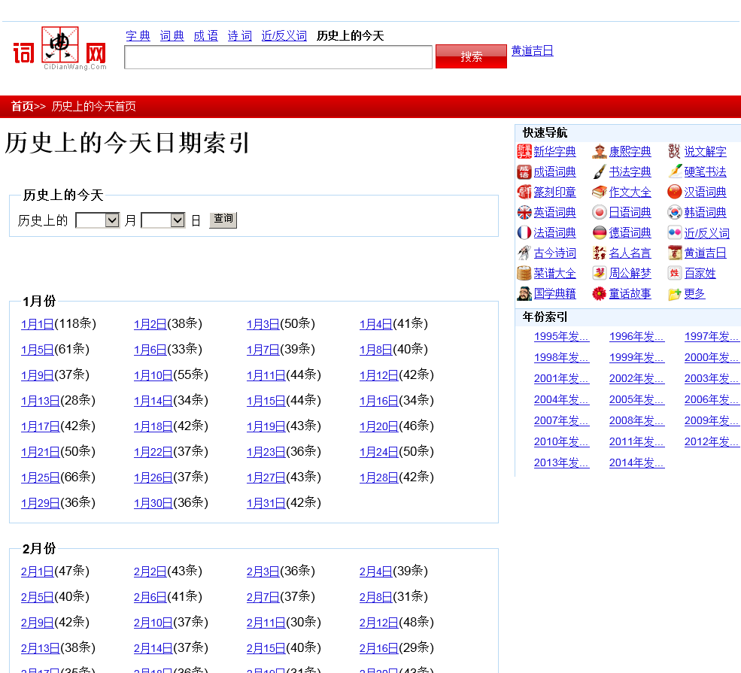Click the 古今诗词 icon
Screen dimensions: 741x673
(x=524, y=253)
